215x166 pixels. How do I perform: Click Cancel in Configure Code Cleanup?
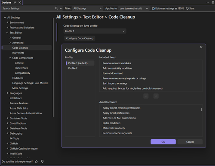click(x=190, y=142)
